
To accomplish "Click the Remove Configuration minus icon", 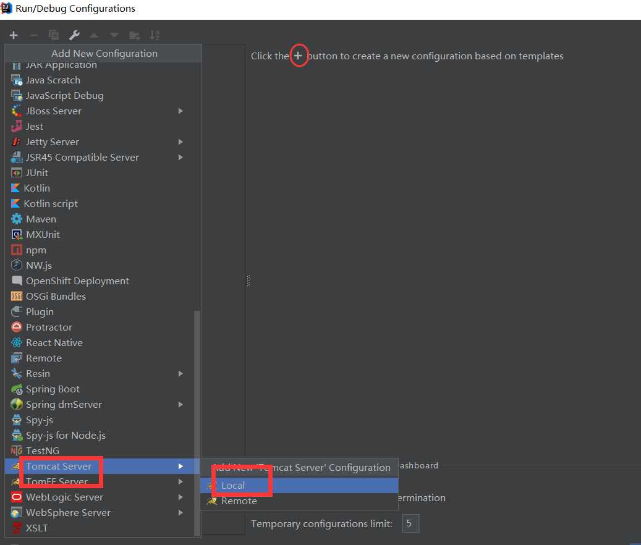I will point(34,36).
